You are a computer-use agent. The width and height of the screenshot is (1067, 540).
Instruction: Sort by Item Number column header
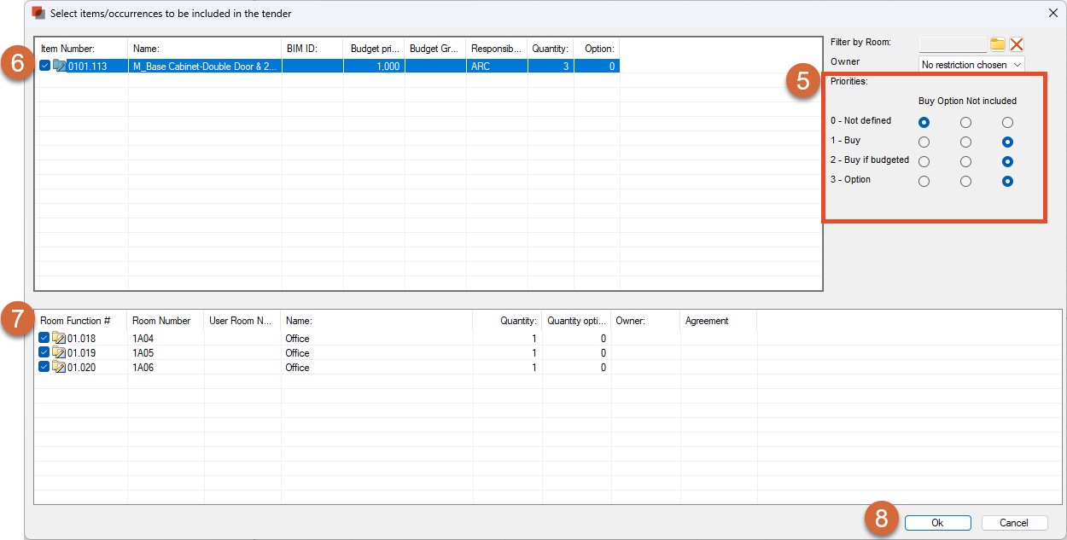[x=80, y=49]
